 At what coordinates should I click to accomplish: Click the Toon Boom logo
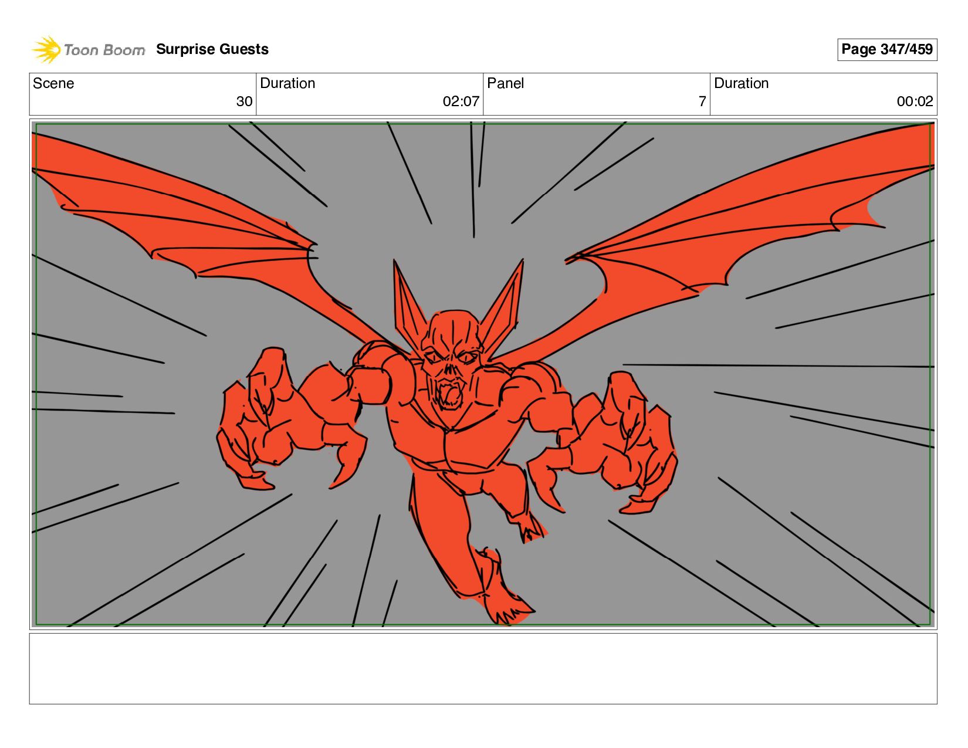point(88,49)
